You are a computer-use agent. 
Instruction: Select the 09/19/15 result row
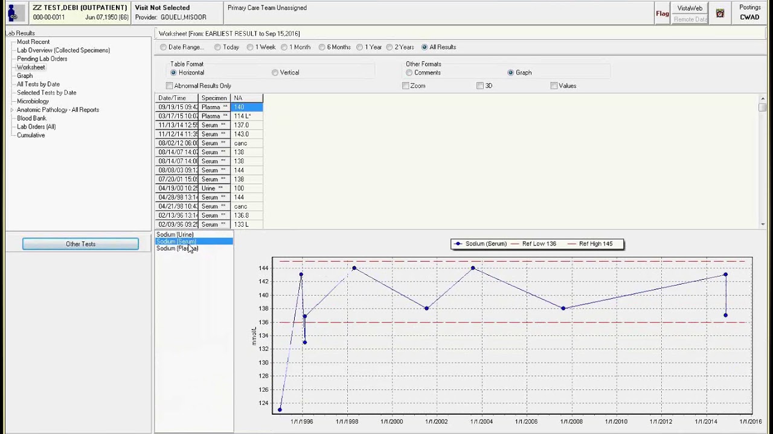click(x=209, y=107)
